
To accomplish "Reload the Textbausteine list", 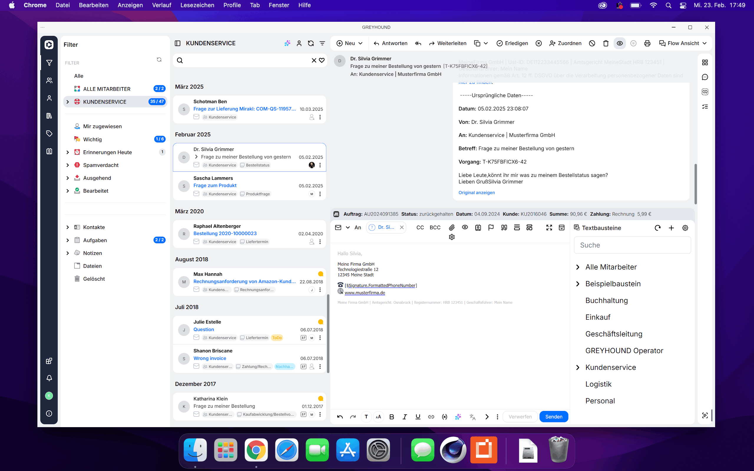I will click(658, 228).
